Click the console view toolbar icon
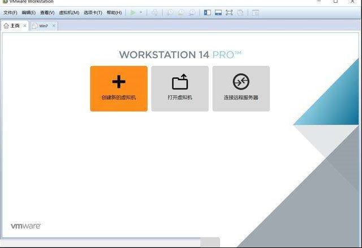The height and width of the screenshot is (248, 362). [255, 12]
